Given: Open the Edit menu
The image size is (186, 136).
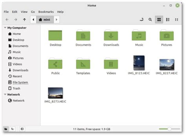Looking at the screenshot, I should (x=15, y=12).
